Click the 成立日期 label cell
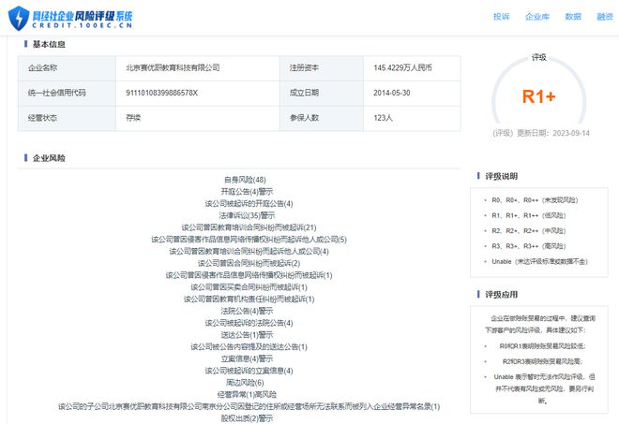Screen dimensions: 619x424 (x=322, y=94)
